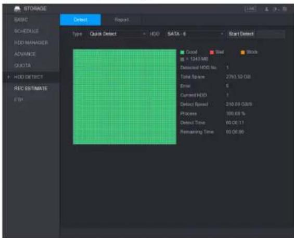294x238 pixels.
Task: Open FTP in the sidebar
Action: [19, 99]
